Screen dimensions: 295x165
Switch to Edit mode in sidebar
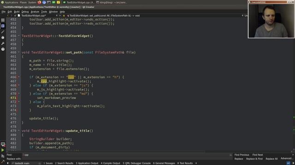click(3, 26)
